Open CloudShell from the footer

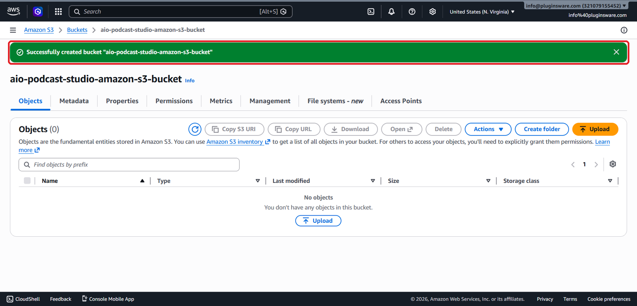click(23, 299)
